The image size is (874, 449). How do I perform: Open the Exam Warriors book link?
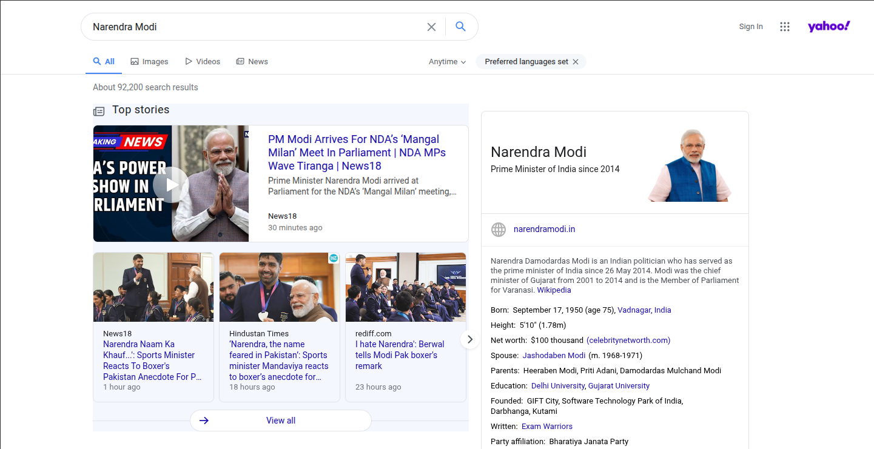click(x=547, y=427)
